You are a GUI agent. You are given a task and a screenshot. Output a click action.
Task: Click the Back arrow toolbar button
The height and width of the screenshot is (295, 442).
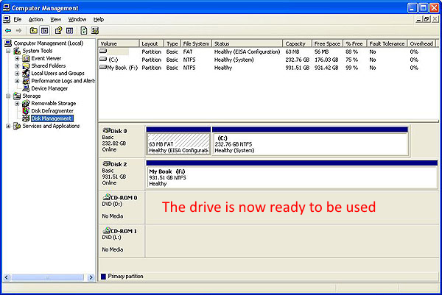click(8, 30)
